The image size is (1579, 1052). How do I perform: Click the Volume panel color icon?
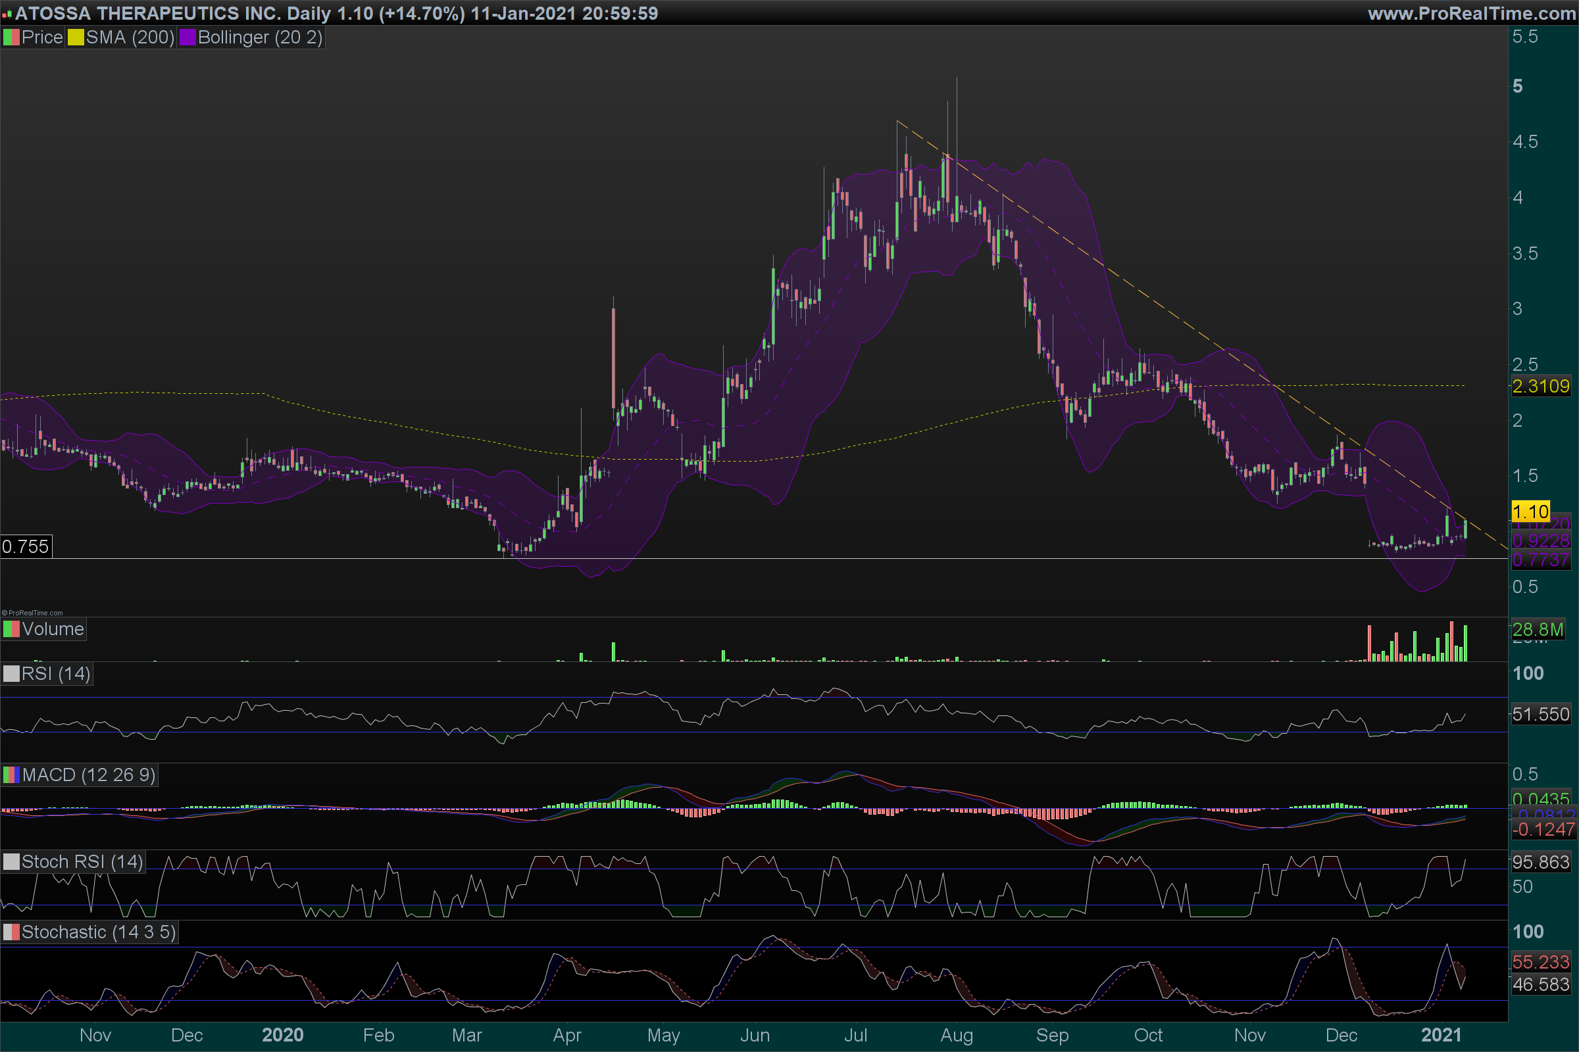pos(11,629)
